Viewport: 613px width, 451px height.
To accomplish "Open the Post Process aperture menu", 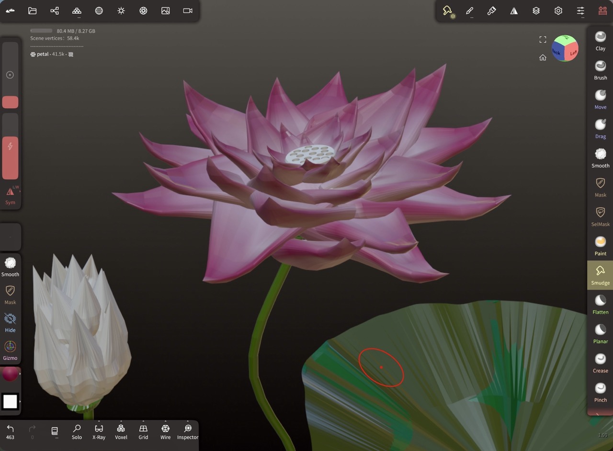I will (x=143, y=11).
